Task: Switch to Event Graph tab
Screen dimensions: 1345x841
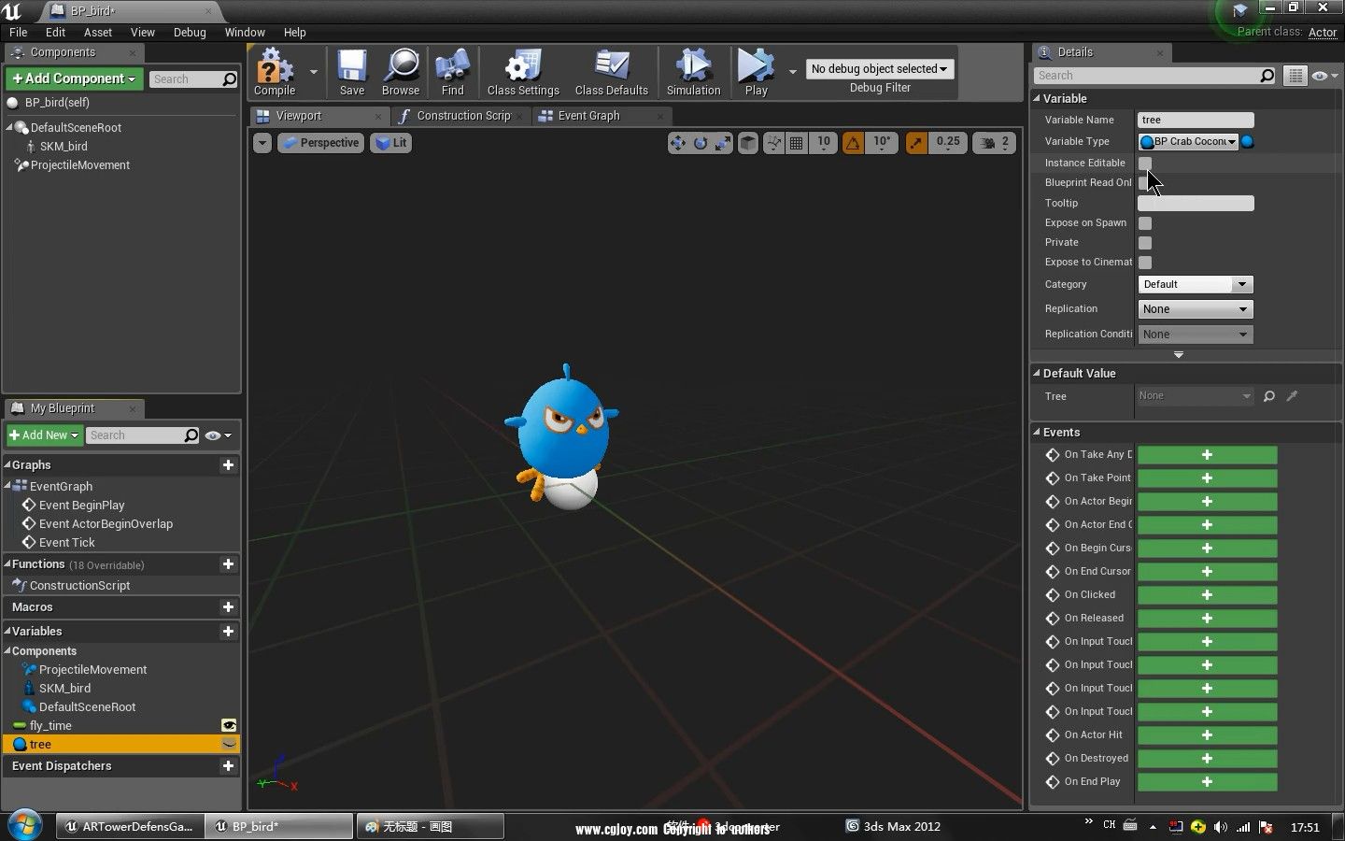Action: 589,116
